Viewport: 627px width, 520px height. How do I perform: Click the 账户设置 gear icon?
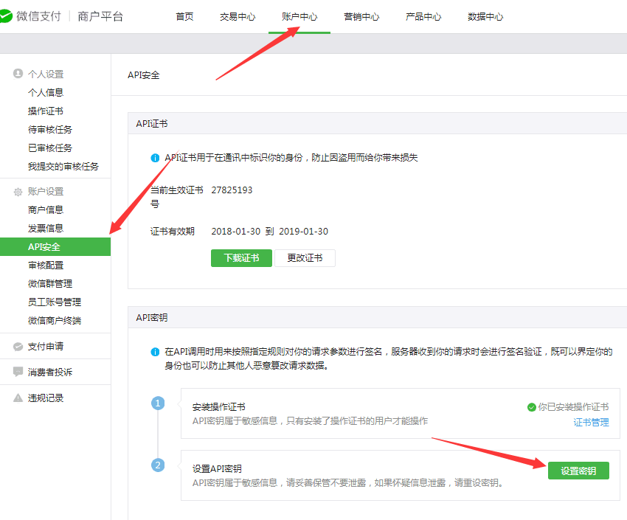click(x=18, y=192)
